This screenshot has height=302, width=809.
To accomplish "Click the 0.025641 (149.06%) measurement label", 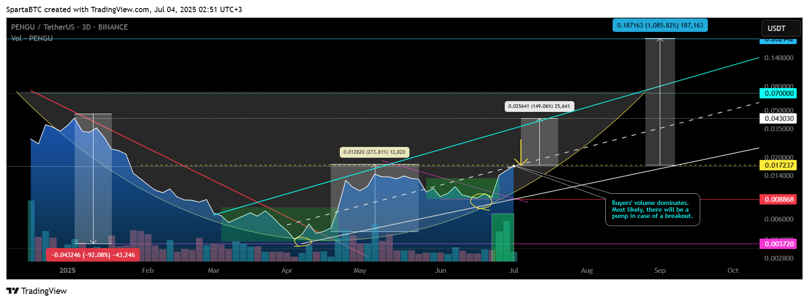I will click(539, 107).
